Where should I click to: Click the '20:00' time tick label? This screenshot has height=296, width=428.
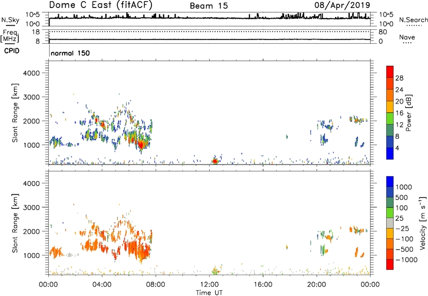tap(316, 285)
